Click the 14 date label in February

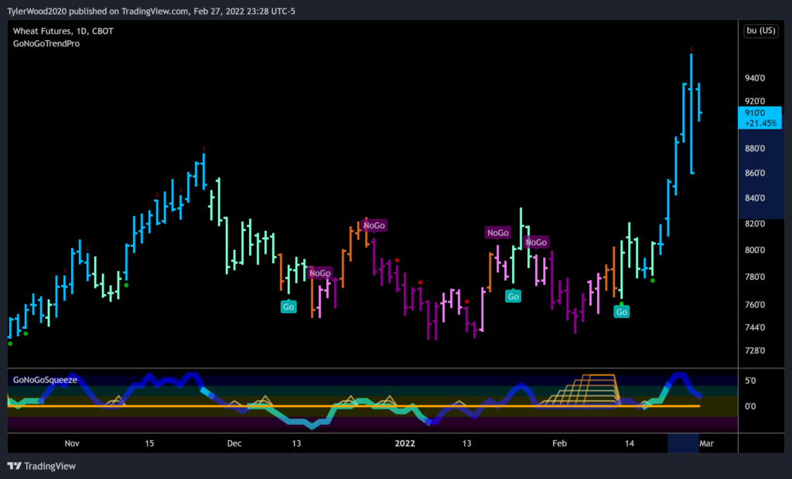tap(629, 443)
